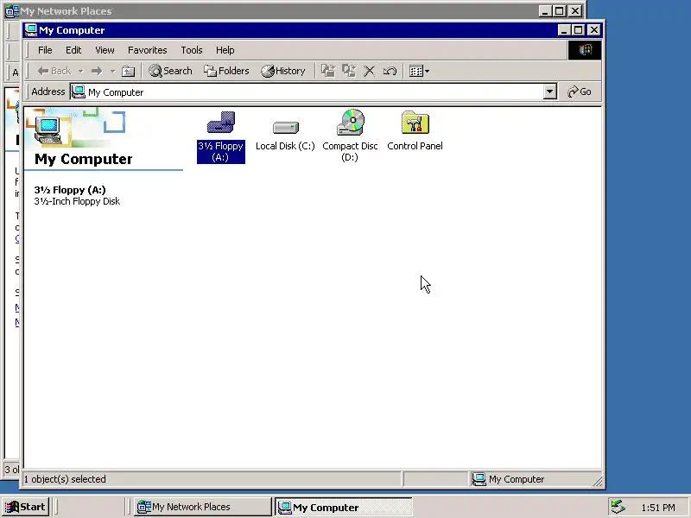Click the Copy To toolbar icon
Viewport: 691px width, 518px height.
click(x=349, y=71)
